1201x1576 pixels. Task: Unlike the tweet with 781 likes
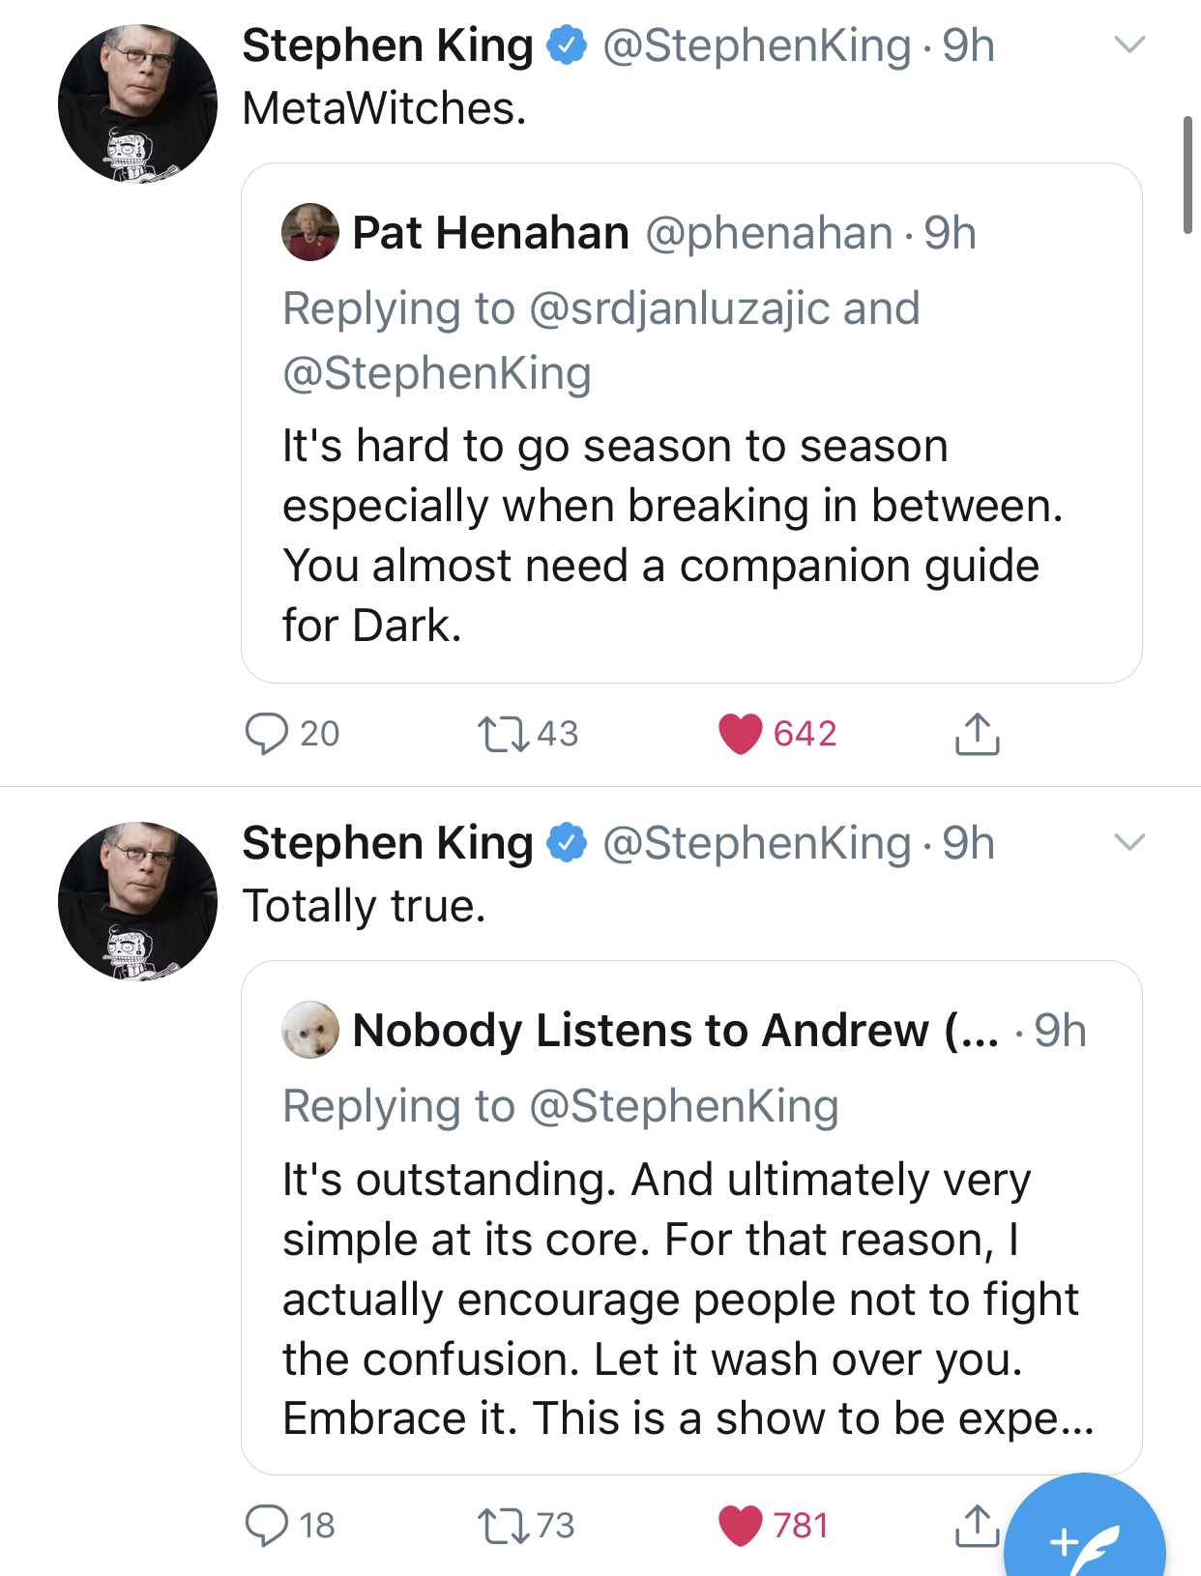[x=774, y=1525]
